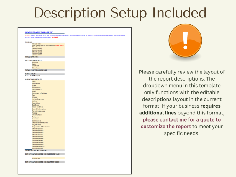The height and width of the screenshot is (177, 236).
Task: Click the 'Bad Debts' cell
Action: [x=48, y=105]
